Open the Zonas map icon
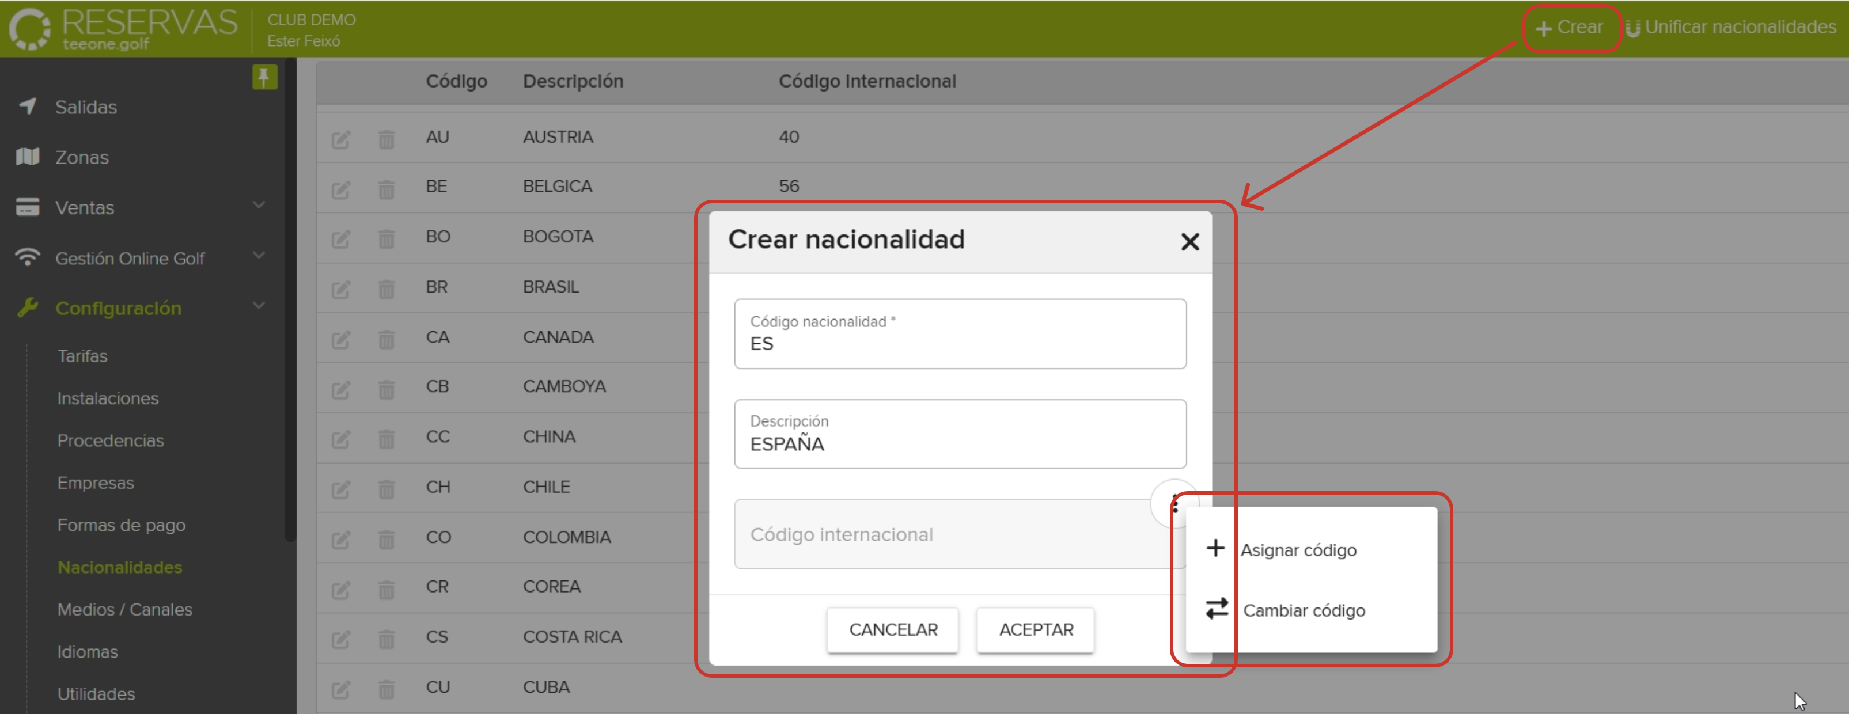Screen dimensions: 1849x714 point(27,157)
